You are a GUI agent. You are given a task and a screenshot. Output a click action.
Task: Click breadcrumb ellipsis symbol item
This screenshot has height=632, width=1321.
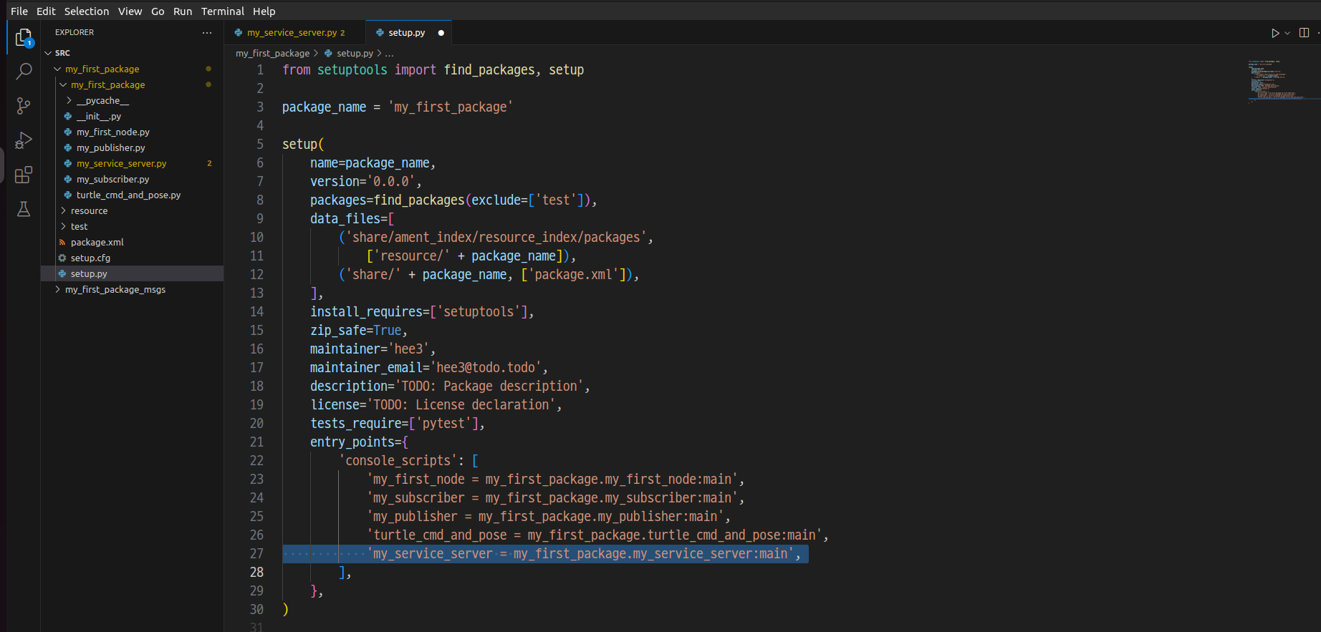(x=389, y=54)
